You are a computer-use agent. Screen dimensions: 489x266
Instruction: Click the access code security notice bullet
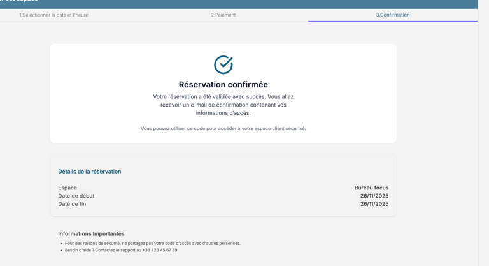(153, 243)
